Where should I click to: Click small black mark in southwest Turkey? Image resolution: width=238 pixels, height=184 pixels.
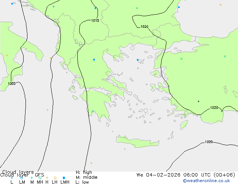[199, 101]
